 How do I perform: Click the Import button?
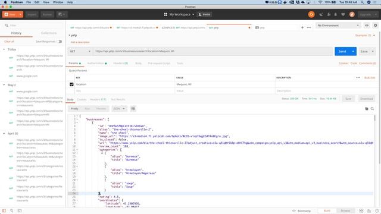click(x=32, y=14)
